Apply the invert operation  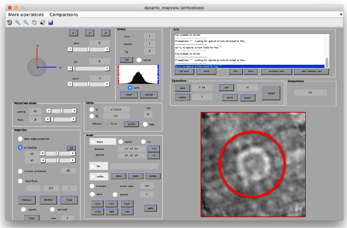(248, 98)
